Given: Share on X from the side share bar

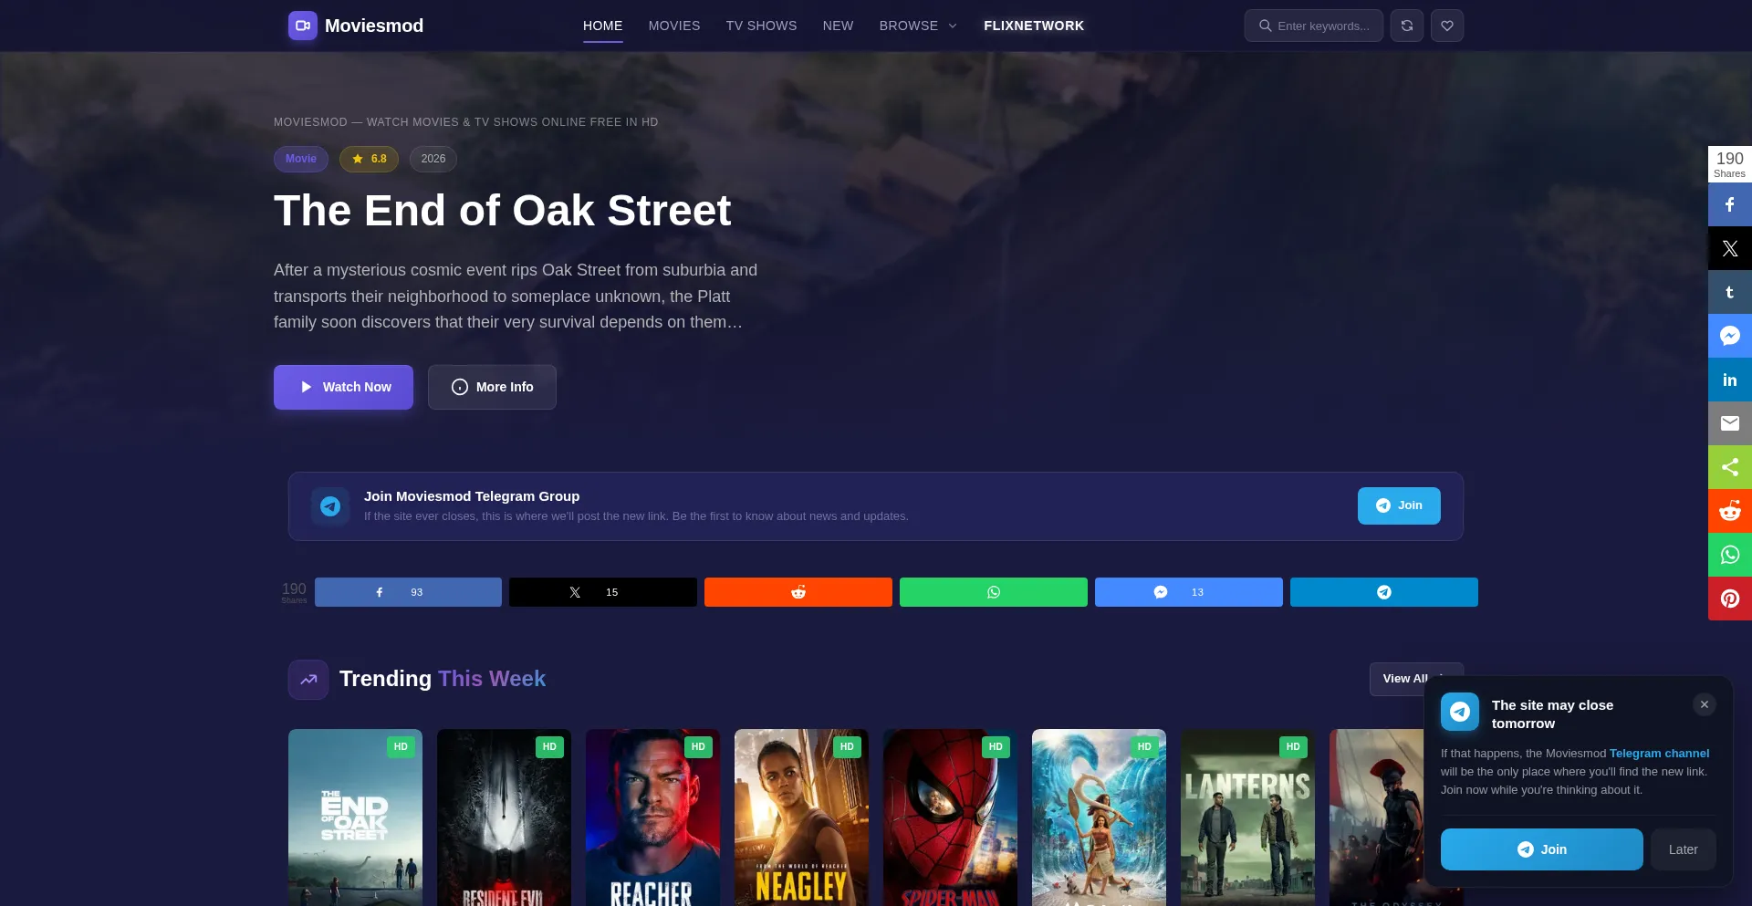Looking at the screenshot, I should point(1730,248).
